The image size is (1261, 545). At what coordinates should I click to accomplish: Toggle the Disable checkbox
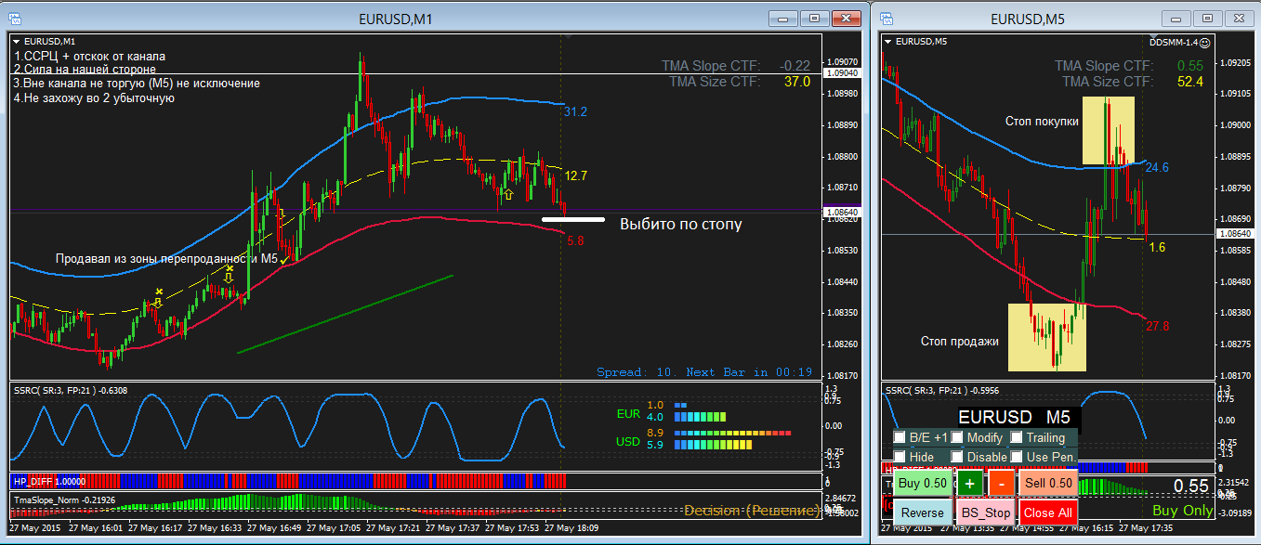pyautogui.click(x=957, y=457)
